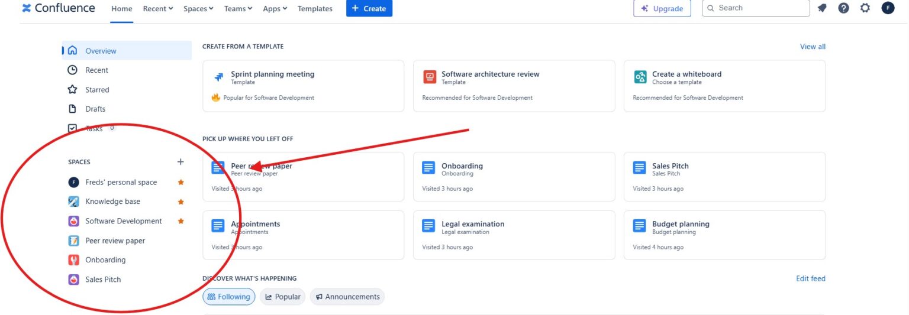The image size is (909, 315).
Task: Expand the Teams dropdown menu
Action: pos(238,9)
